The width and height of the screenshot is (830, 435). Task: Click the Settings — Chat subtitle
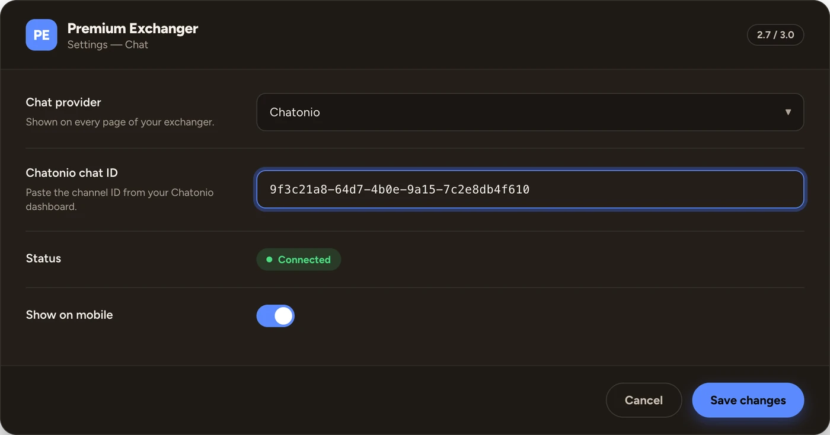(x=108, y=44)
